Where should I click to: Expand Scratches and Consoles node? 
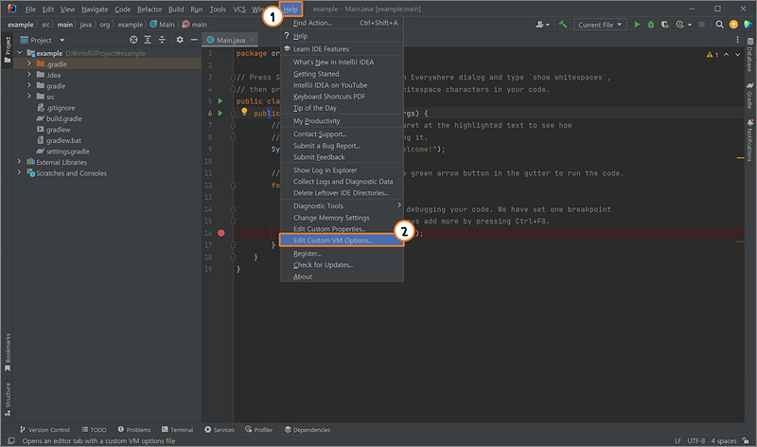pos(19,173)
